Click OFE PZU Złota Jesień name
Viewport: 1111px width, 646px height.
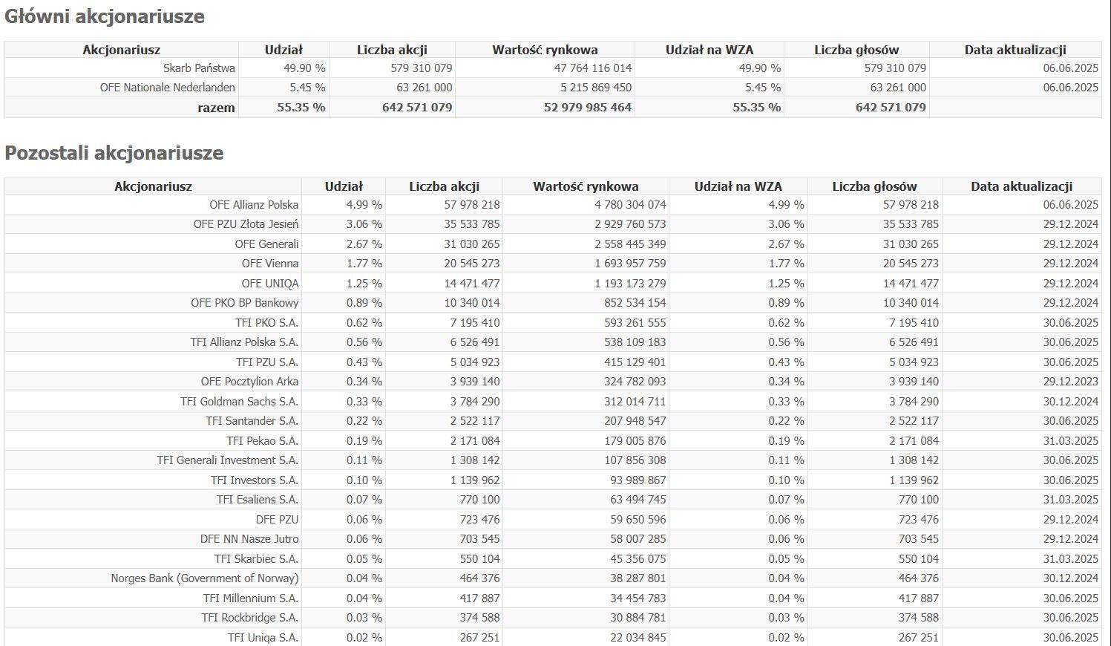(246, 224)
